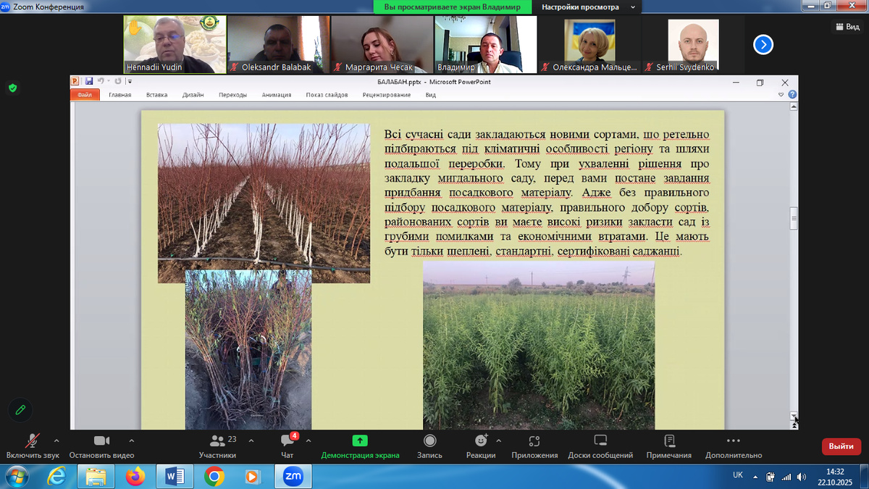This screenshot has height=489, width=869.
Task: Open Доски сообщений whiteboards icon
Action: (600, 440)
